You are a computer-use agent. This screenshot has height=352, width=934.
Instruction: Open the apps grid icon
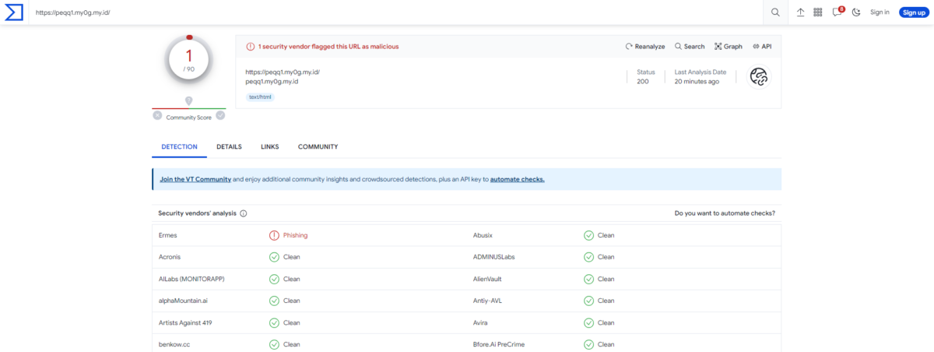coord(818,12)
